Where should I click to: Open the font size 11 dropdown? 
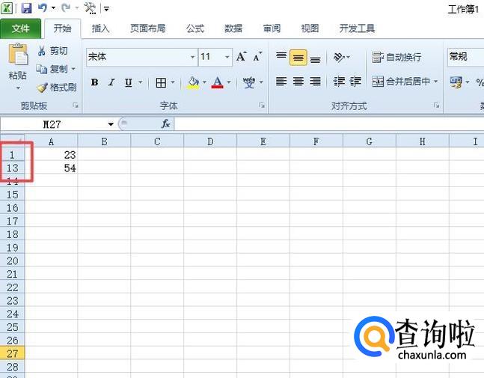click(227, 57)
